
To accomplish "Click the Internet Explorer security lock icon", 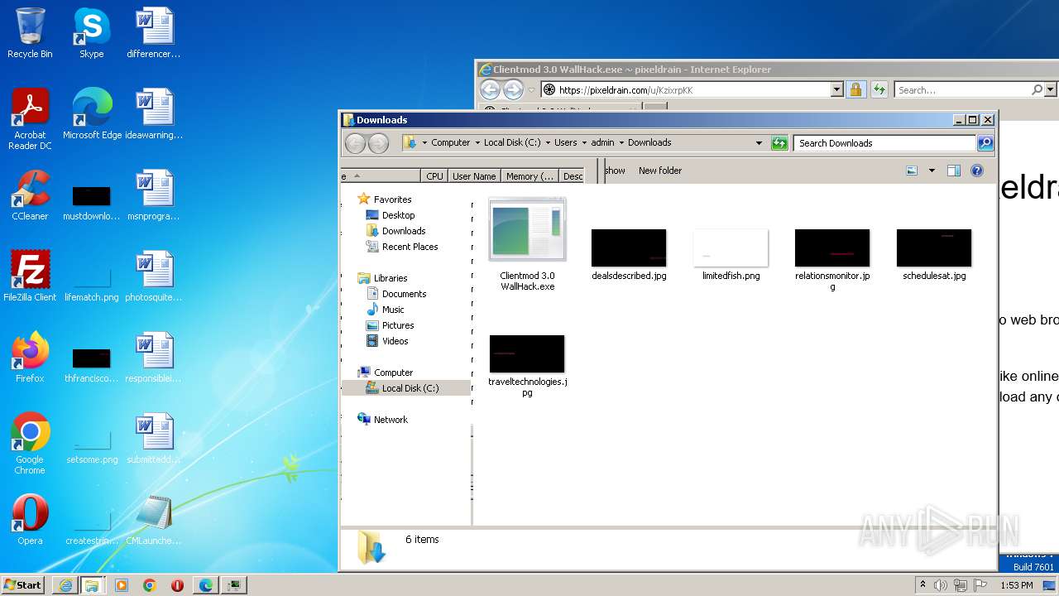I will coord(855,89).
